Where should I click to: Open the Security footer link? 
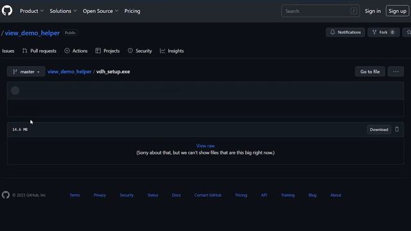pos(127,195)
